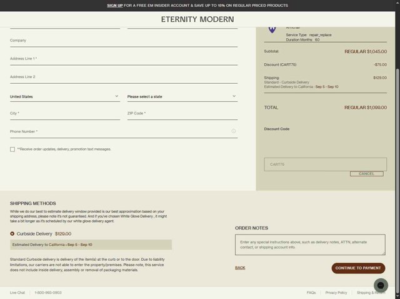Image resolution: width=400 pixels, height=299 pixels.
Task: Check the receive order updates text messages box
Action: coord(12,149)
